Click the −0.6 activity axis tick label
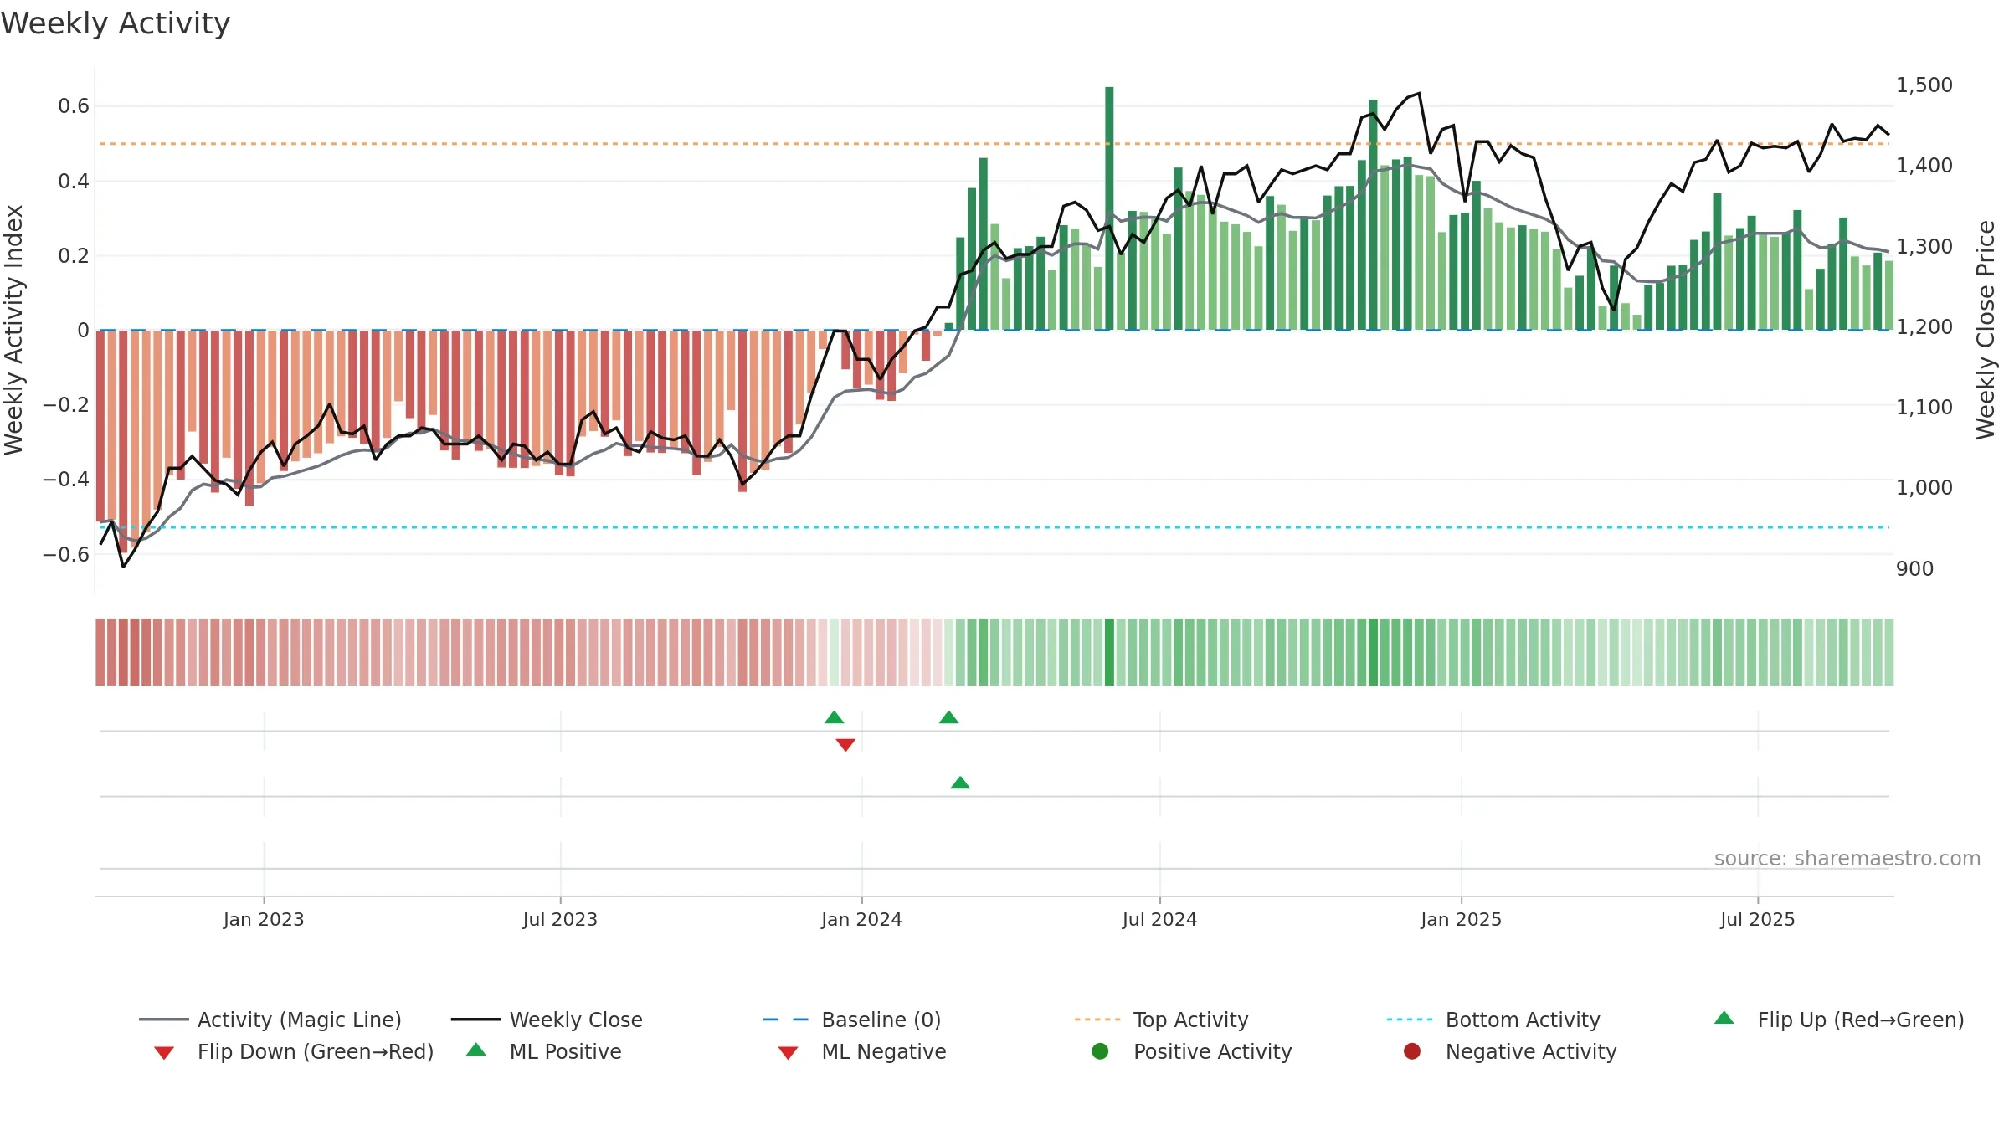 (x=65, y=554)
